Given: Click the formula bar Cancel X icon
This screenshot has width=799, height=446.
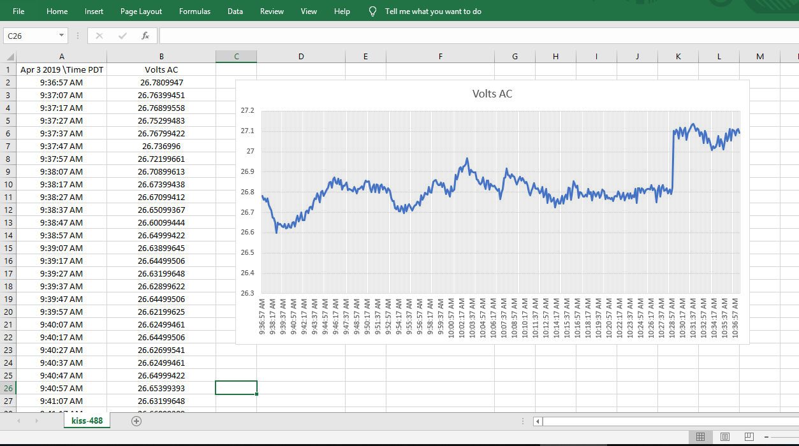Looking at the screenshot, I should (x=99, y=36).
